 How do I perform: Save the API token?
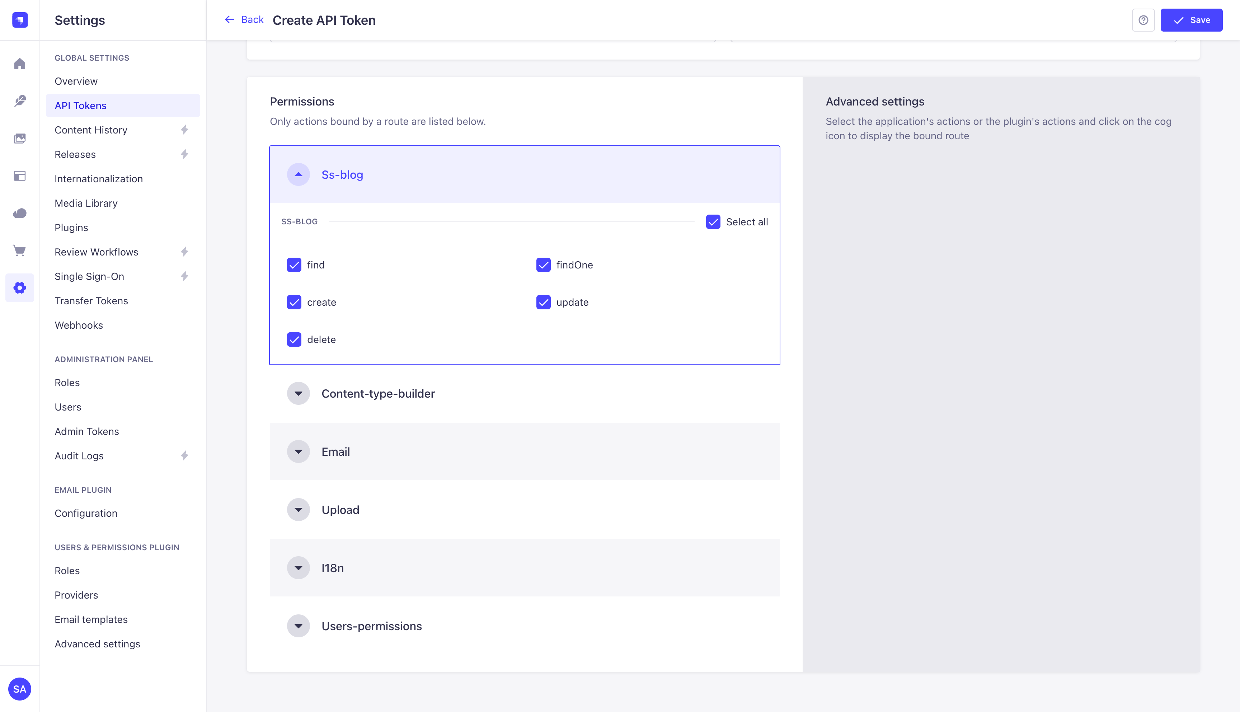pos(1192,20)
